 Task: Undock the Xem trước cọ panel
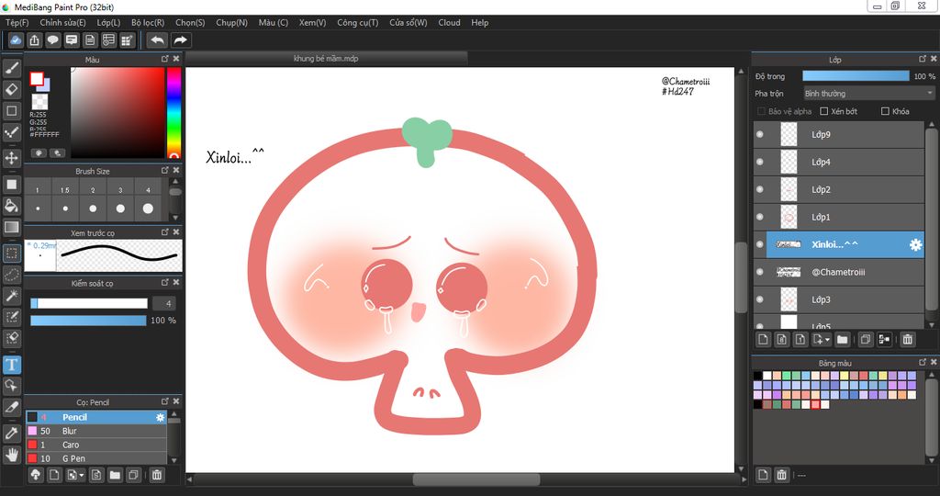tap(165, 231)
